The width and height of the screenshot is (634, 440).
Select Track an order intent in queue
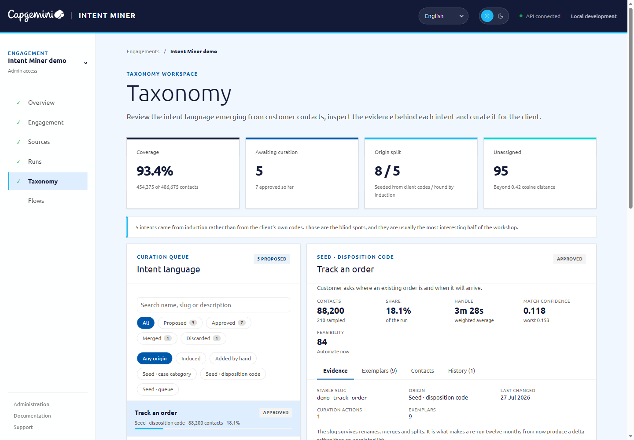214,418
